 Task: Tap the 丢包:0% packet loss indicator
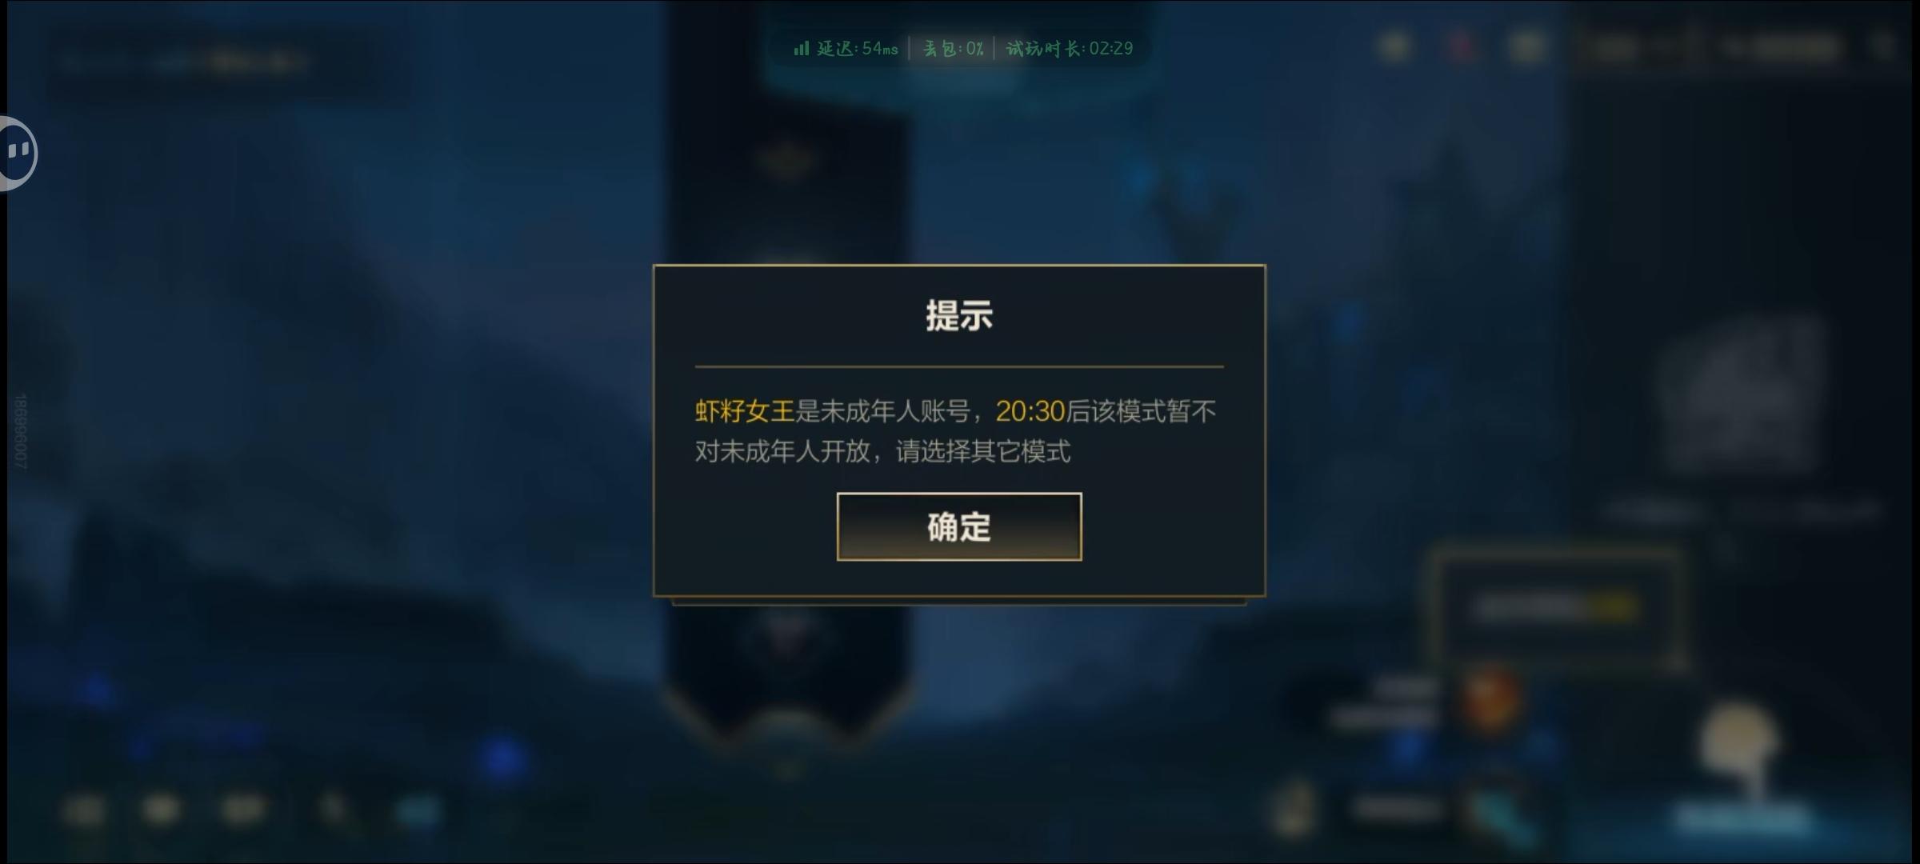coord(953,49)
